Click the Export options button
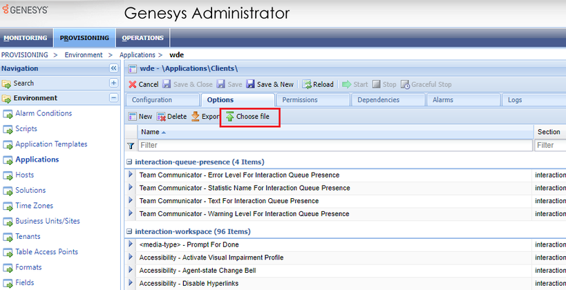The image size is (566, 290). tap(205, 117)
